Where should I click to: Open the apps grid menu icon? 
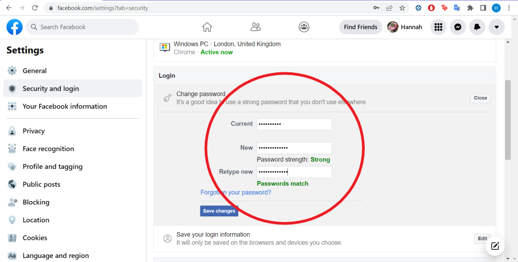438,27
